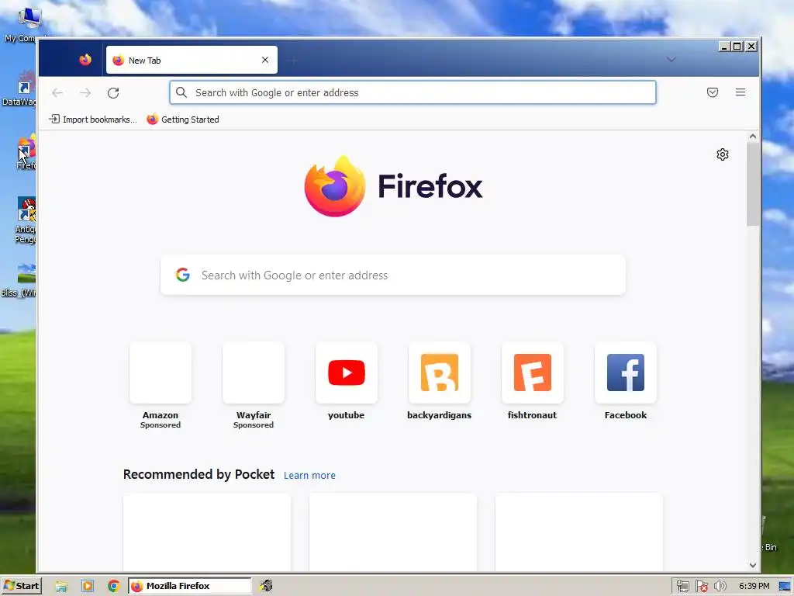794x596 pixels.
Task: Reload the current page
Action: [x=113, y=93]
